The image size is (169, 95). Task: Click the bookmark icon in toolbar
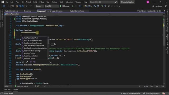click(x=109, y=6)
